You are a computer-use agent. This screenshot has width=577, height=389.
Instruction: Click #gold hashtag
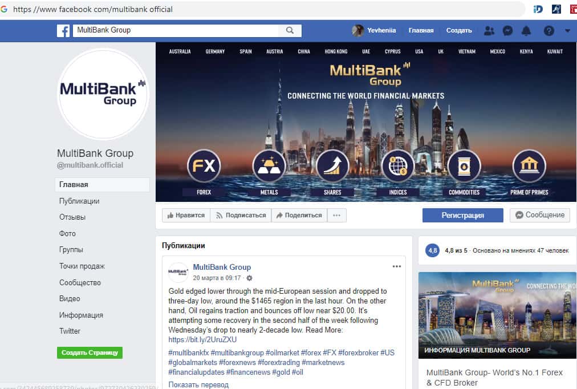tap(281, 372)
